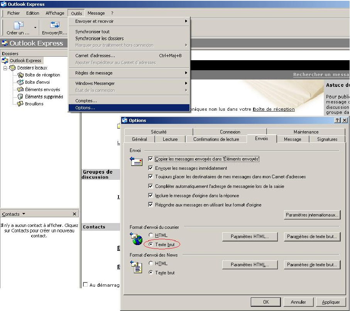Click the Éléments supprimés trash icon
350x311 pixels.
point(20,96)
